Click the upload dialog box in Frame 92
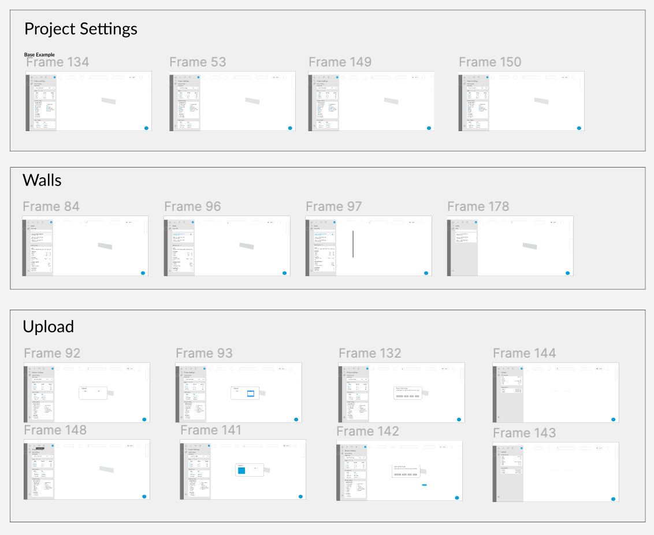The image size is (654, 535). (x=93, y=393)
